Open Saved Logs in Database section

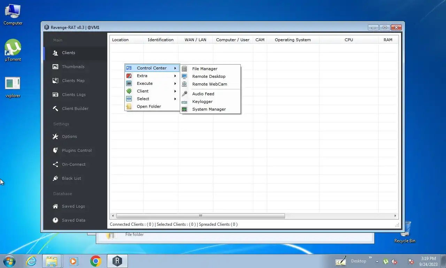pos(75,206)
